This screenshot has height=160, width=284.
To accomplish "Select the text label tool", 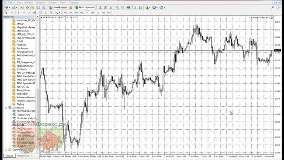I will click(51, 13).
